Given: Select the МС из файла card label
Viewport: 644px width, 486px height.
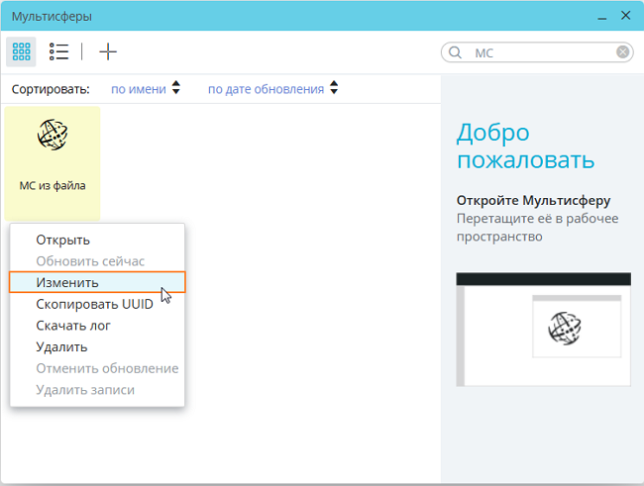Looking at the screenshot, I should tap(53, 185).
